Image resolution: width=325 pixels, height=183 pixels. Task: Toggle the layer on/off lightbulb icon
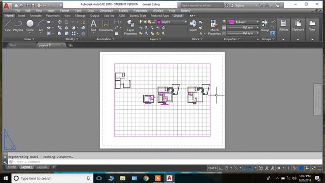tap(141, 22)
